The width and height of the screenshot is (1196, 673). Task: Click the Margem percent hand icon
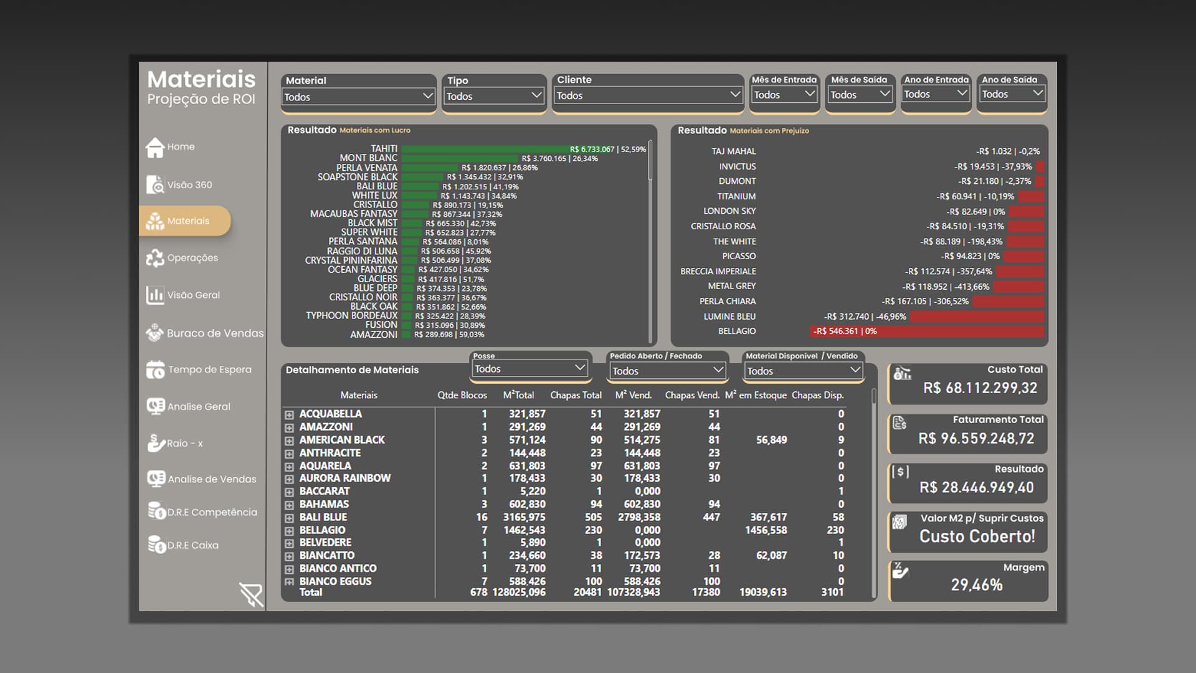click(900, 570)
